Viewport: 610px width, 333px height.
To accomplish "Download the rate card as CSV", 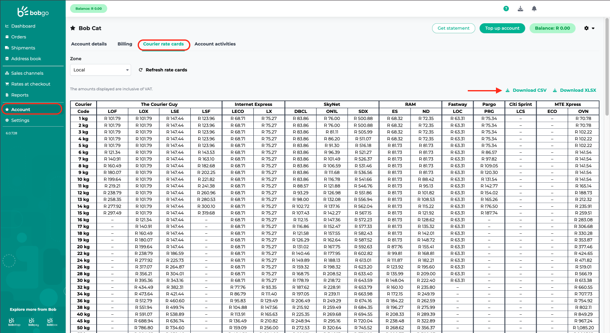I will pos(526,90).
